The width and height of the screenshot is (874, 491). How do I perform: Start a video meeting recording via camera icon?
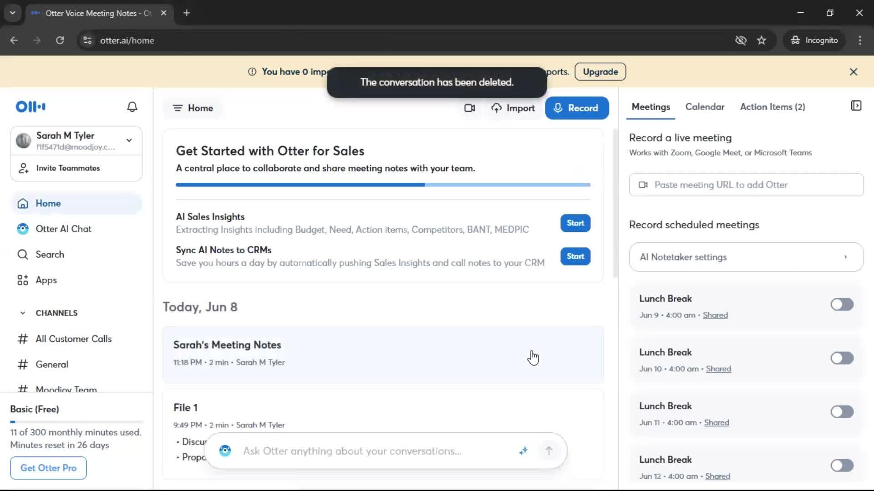469,108
